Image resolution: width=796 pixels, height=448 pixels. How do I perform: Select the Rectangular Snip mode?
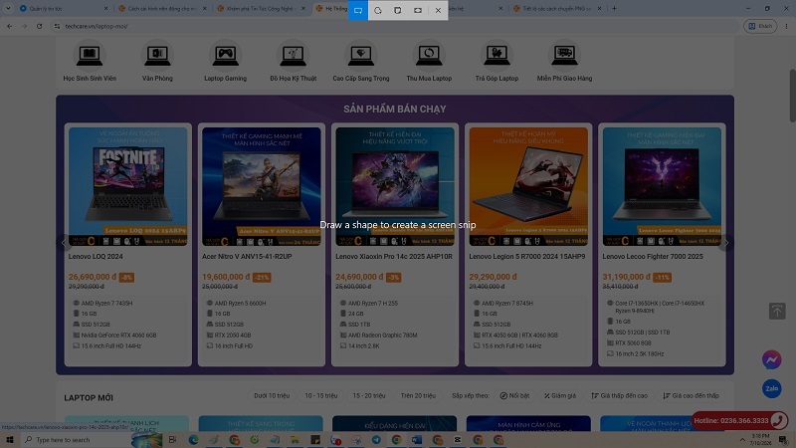click(x=358, y=10)
